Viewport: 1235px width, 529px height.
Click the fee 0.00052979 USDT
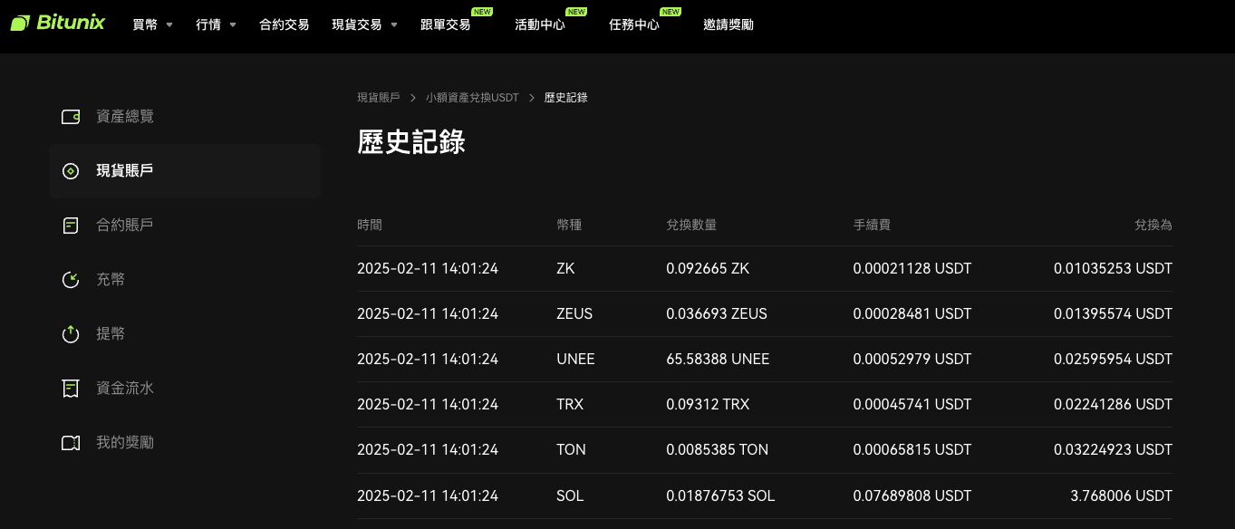click(912, 360)
